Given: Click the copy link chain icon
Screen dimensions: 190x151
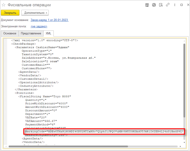Looking at the screenshot, I should point(168,5).
